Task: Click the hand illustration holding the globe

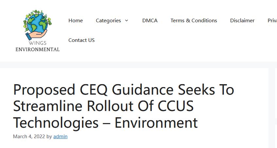Action: [36, 34]
